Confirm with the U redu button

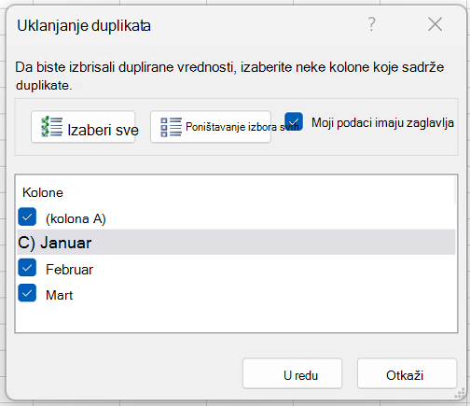coord(292,373)
